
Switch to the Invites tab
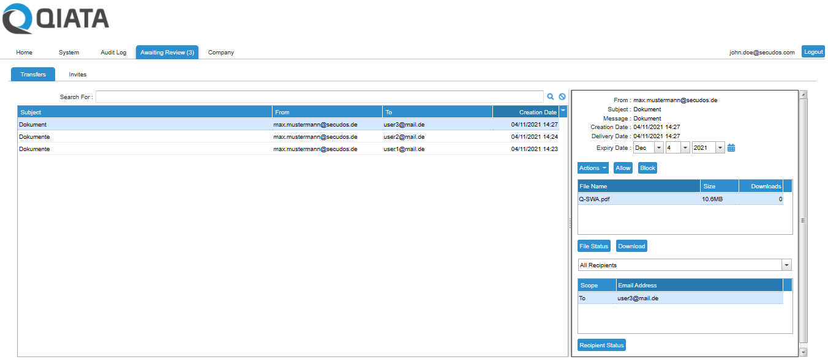[x=78, y=75]
